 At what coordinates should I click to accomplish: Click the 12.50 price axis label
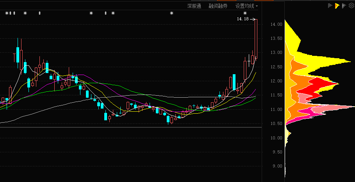[x=276, y=67]
